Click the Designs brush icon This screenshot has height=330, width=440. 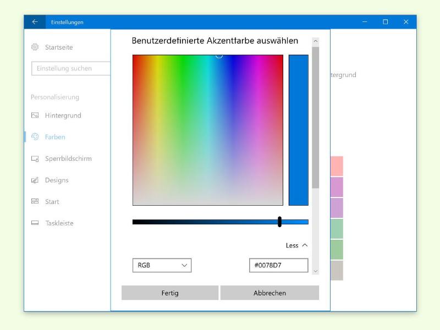pos(35,180)
